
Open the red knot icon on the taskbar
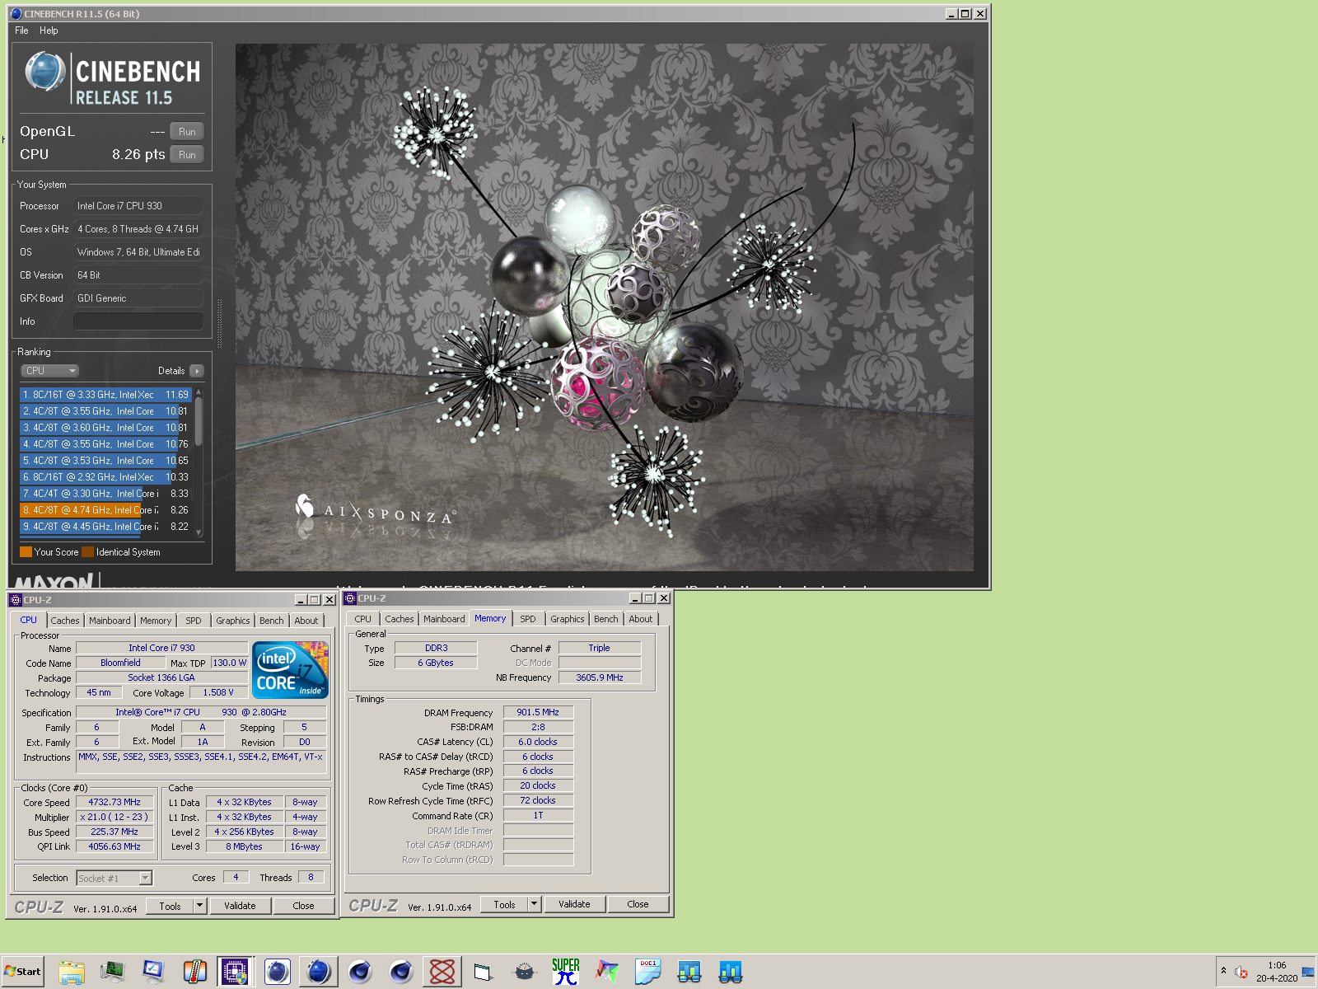point(442,972)
